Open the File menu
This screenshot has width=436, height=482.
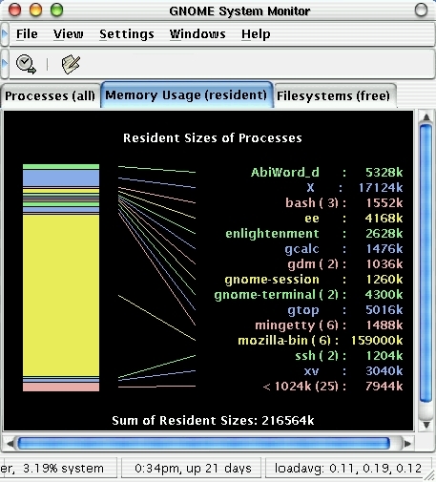point(27,34)
